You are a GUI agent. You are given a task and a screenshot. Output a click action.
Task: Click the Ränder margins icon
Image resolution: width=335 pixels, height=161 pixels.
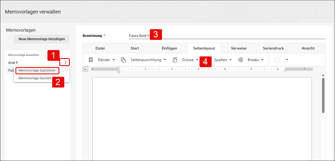91,60
